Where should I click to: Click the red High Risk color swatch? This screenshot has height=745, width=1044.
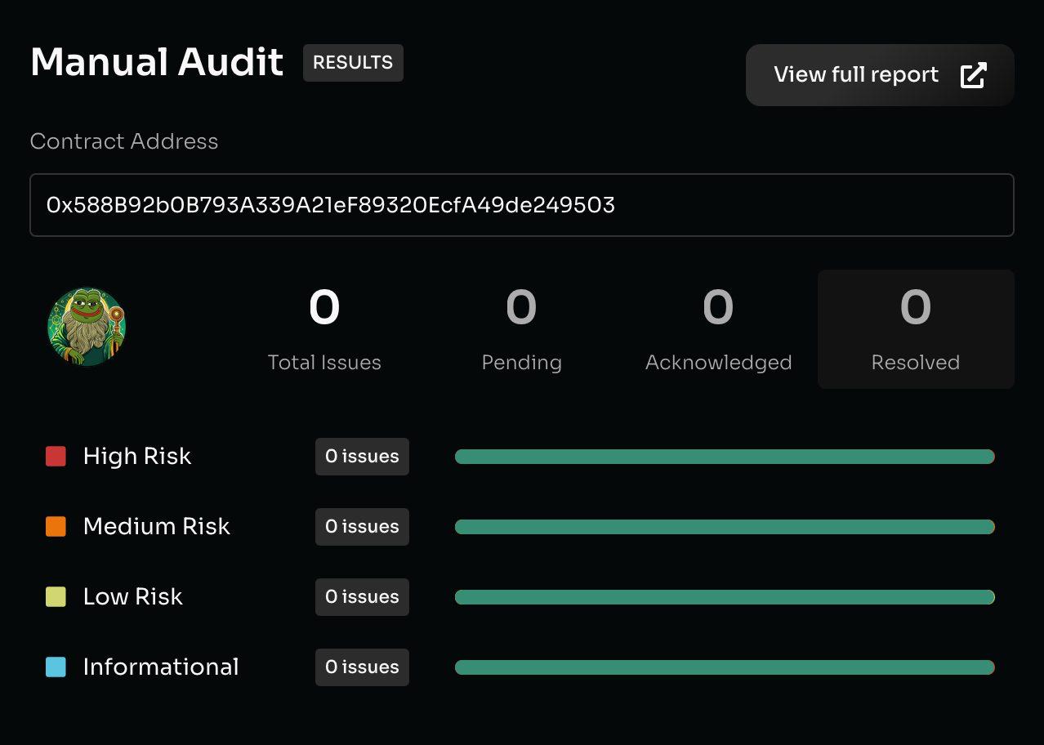point(56,456)
